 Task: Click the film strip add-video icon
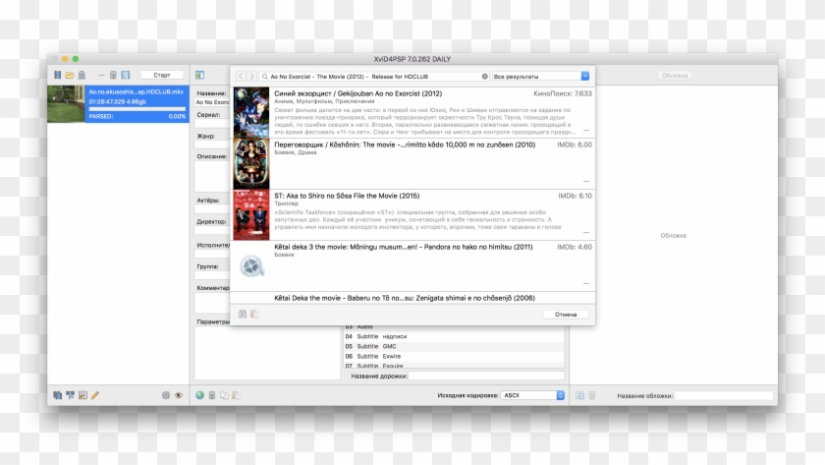tap(58, 75)
